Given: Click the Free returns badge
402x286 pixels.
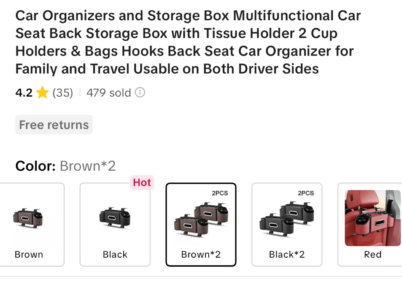Looking at the screenshot, I should [x=54, y=125].
